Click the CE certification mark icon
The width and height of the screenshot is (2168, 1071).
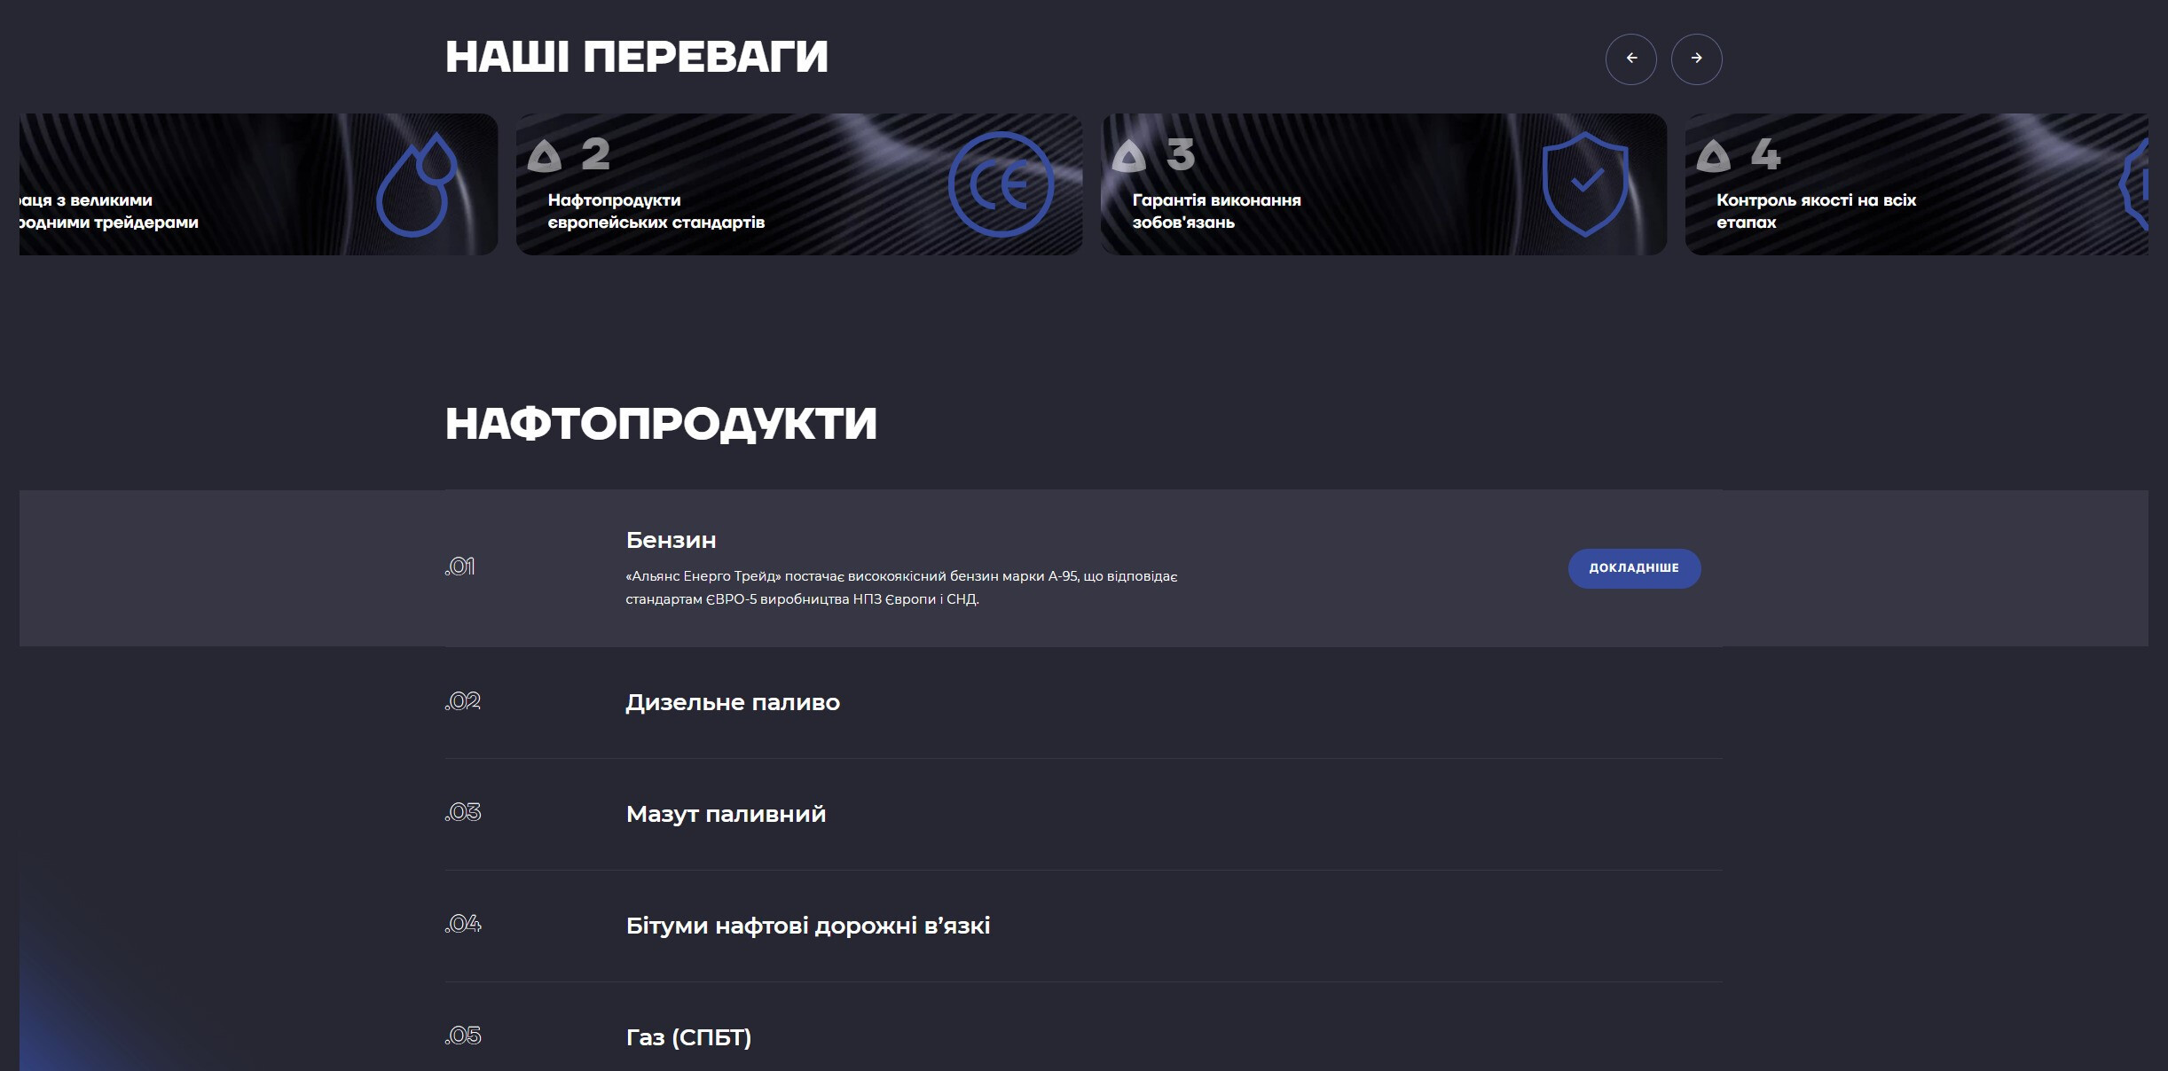pos(1001,184)
